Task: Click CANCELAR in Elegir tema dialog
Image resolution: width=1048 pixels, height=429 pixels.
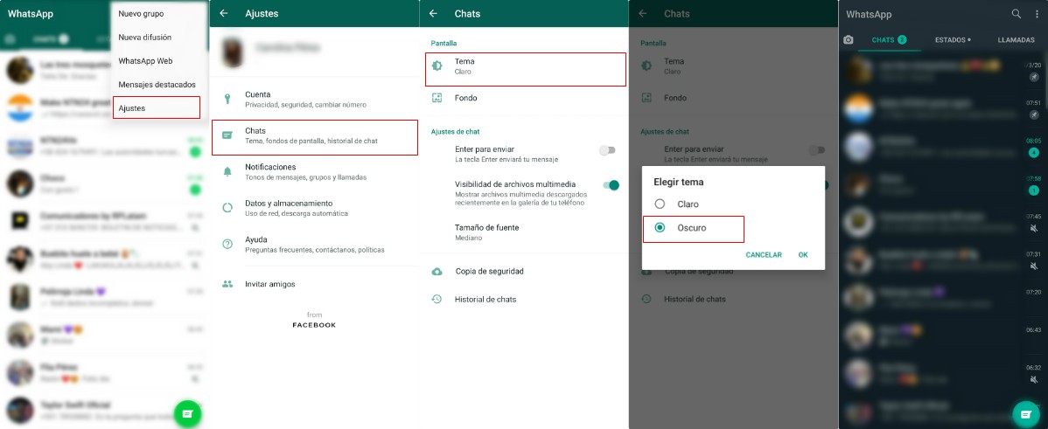Action: (764, 255)
